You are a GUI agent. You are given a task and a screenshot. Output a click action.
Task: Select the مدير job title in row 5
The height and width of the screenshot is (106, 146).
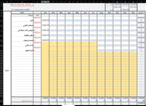(22, 19)
